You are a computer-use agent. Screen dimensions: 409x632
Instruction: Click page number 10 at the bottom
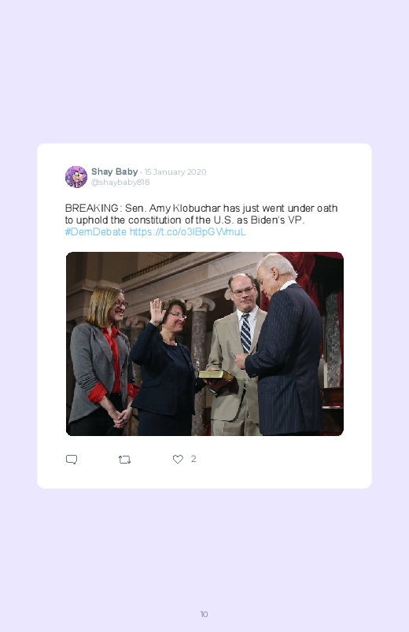pyautogui.click(x=204, y=614)
